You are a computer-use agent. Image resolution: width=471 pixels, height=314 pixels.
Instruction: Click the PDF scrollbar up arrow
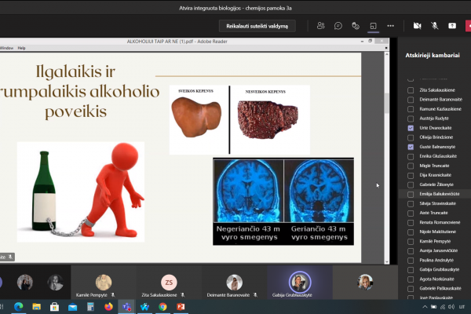click(386, 55)
